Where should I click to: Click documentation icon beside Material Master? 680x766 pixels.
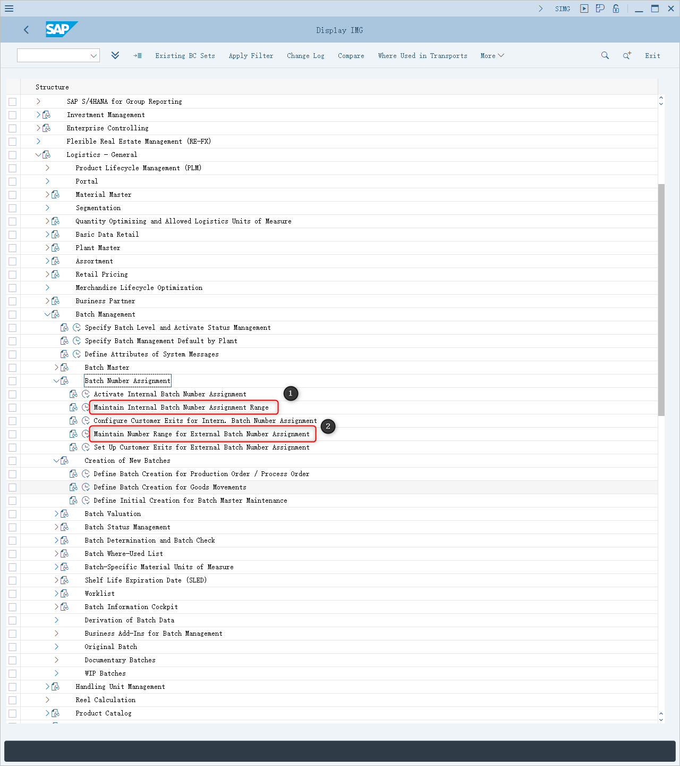click(x=56, y=195)
